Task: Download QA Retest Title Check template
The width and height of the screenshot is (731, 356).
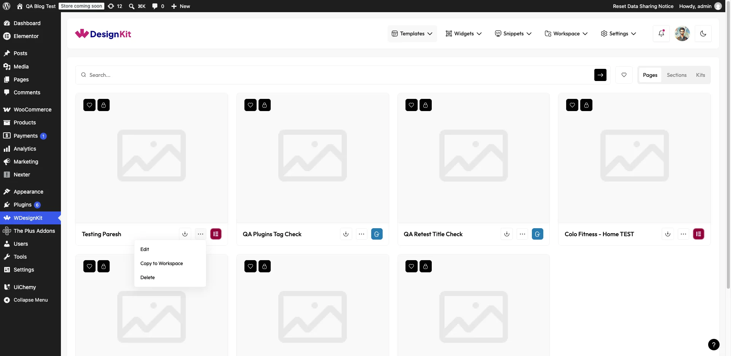Action: 507,234
